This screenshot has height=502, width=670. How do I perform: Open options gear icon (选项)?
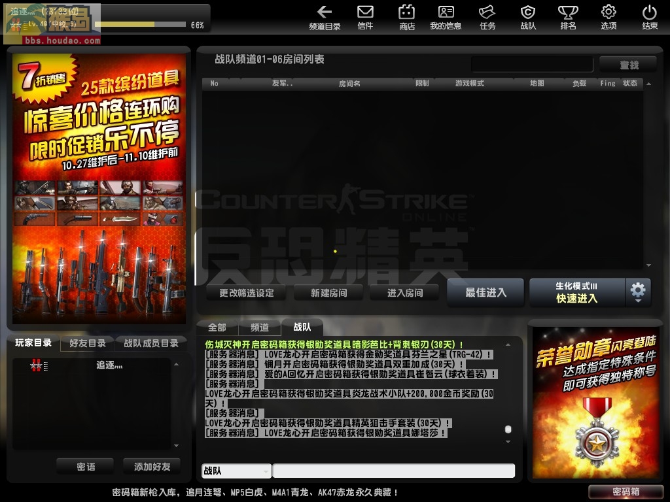(x=609, y=18)
